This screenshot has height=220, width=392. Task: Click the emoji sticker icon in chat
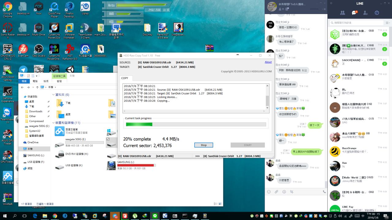[x=269, y=192]
